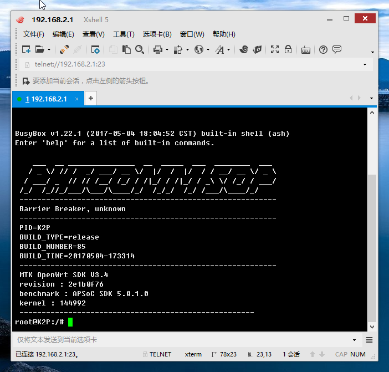Click the color scheme/layout icon
The image size is (389, 372).
(x=178, y=50)
